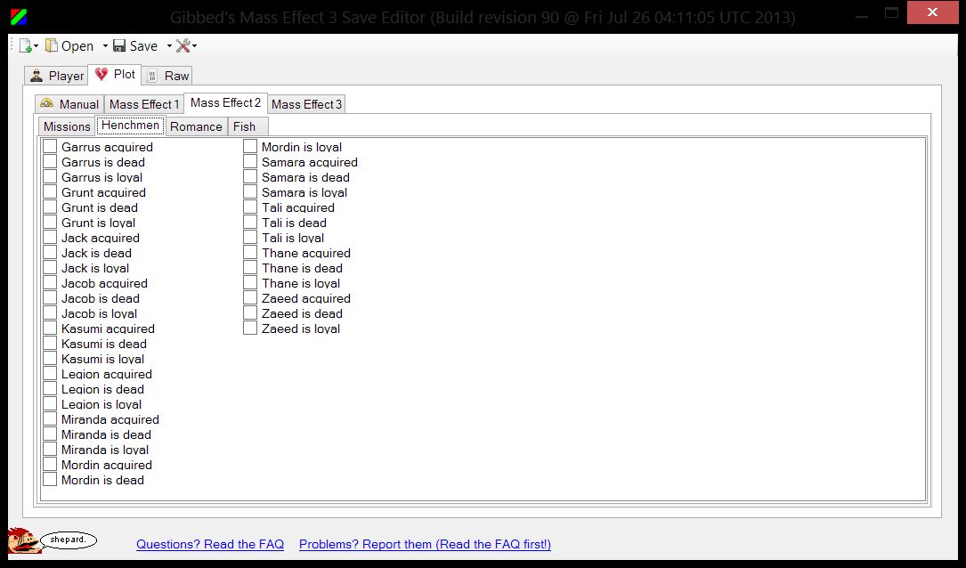Toggle the Garrus is dead checkbox

tap(50, 162)
